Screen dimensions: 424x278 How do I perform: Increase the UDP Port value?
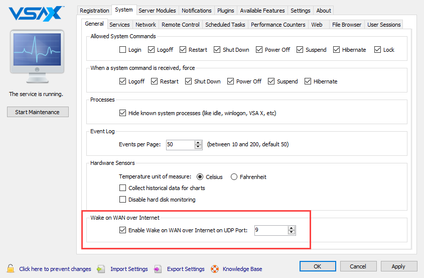(x=291, y=228)
